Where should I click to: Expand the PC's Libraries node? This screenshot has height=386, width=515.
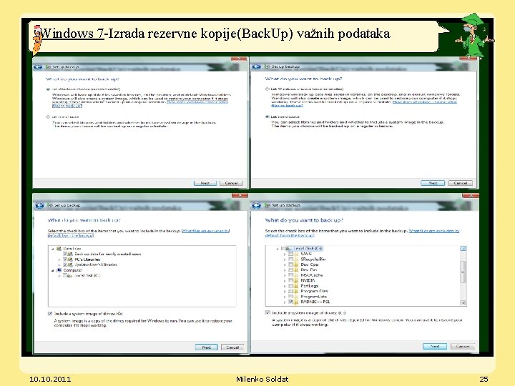pos(59,259)
